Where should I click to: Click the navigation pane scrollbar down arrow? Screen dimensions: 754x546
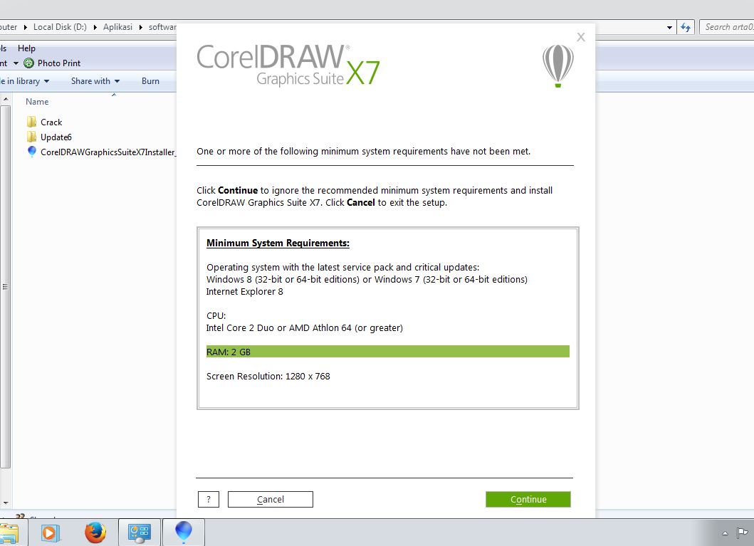5,503
